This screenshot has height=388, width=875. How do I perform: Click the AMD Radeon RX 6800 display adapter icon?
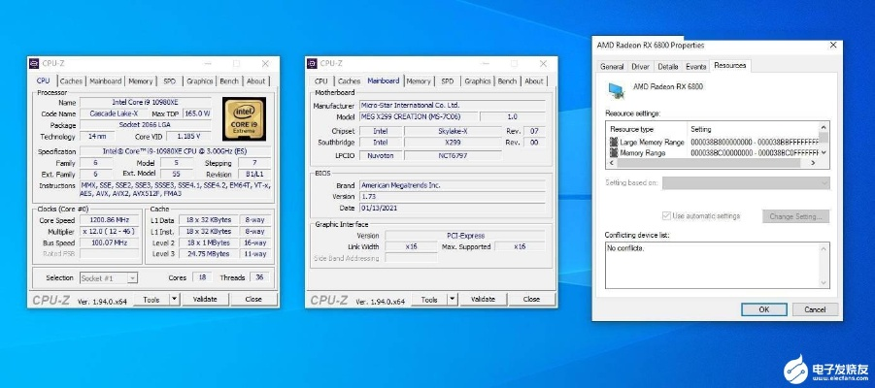point(615,88)
